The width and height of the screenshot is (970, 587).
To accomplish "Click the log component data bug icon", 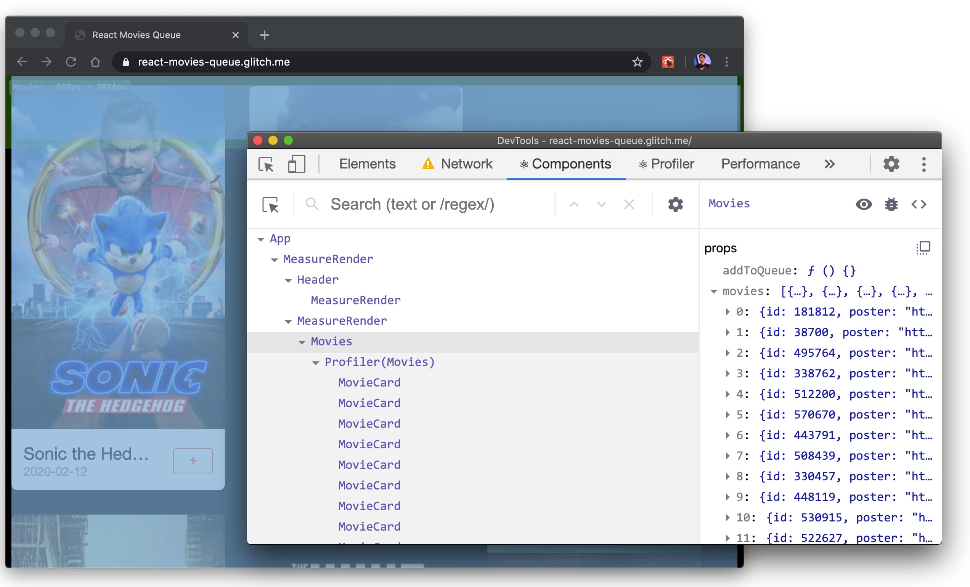I will [x=891, y=204].
